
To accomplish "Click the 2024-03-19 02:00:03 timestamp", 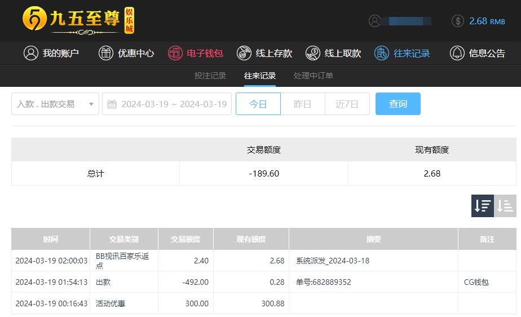I will point(51,261).
